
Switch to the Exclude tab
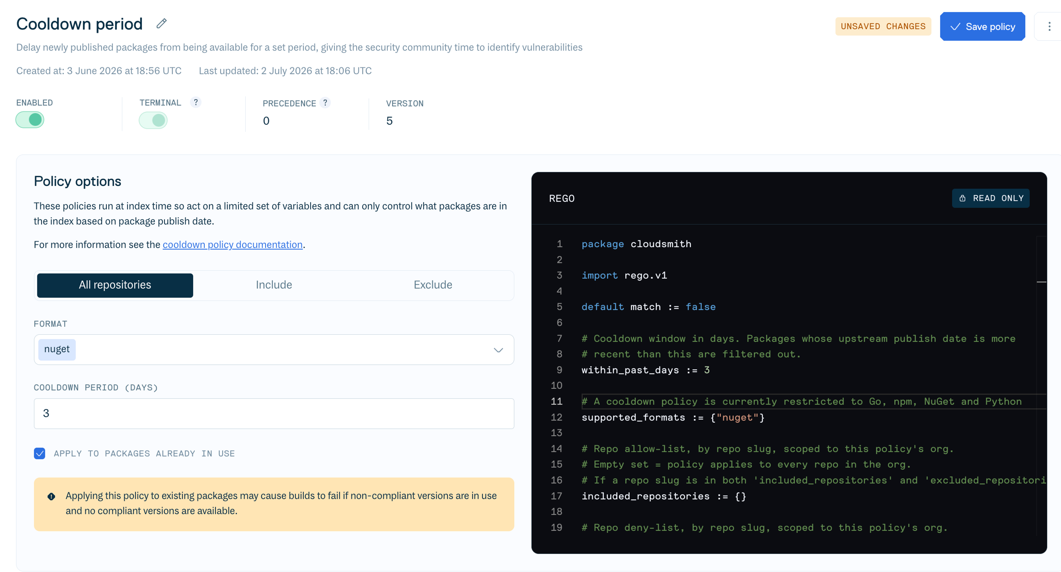point(433,285)
